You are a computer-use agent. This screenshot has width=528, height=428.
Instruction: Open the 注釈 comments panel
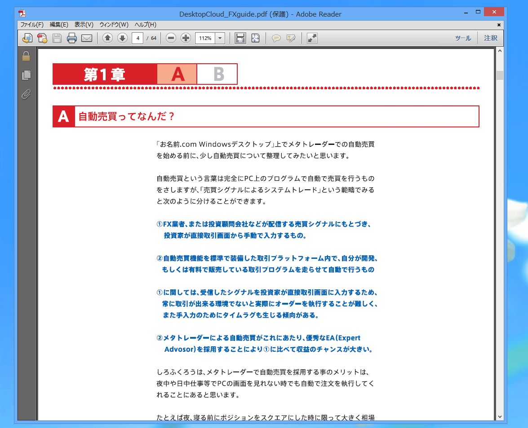pos(491,38)
